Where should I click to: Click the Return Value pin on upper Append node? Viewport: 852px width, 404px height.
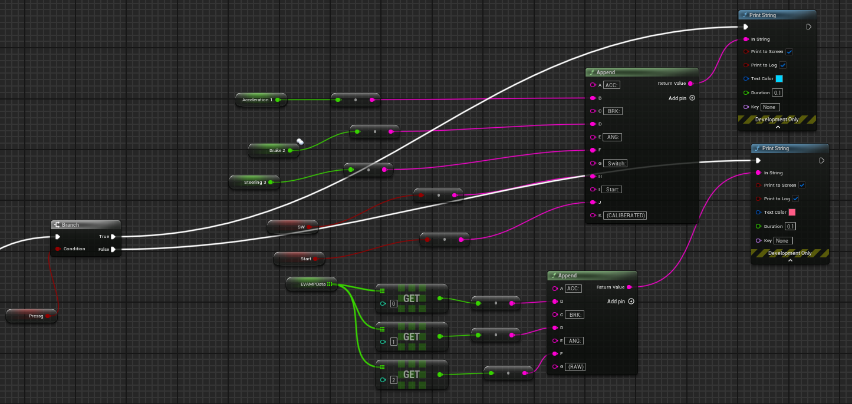(691, 84)
